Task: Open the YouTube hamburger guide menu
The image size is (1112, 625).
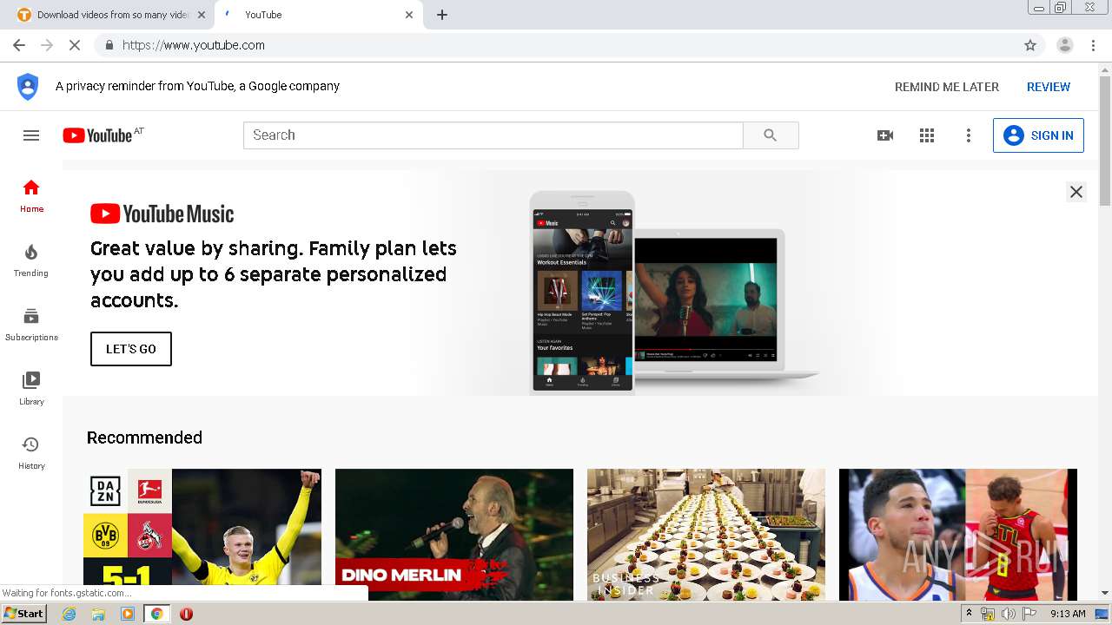Action: [31, 135]
